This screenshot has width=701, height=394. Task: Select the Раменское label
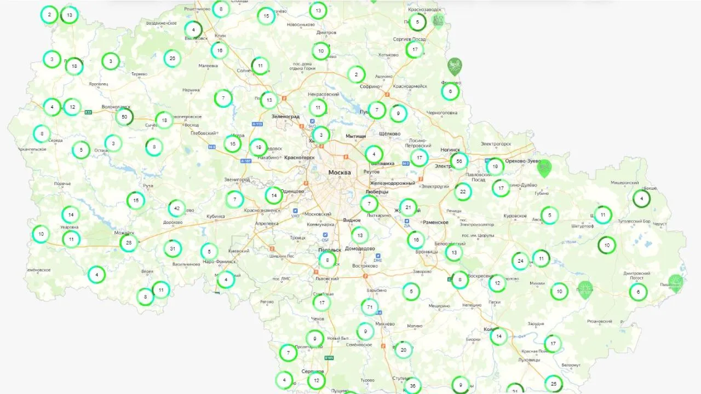click(x=436, y=223)
